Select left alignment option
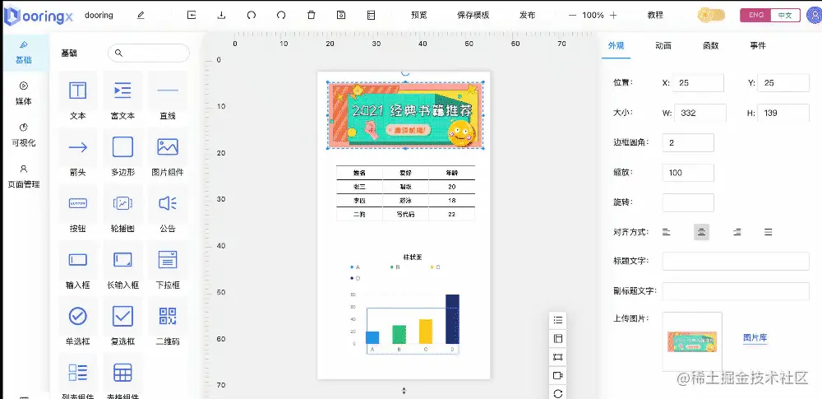 667,232
